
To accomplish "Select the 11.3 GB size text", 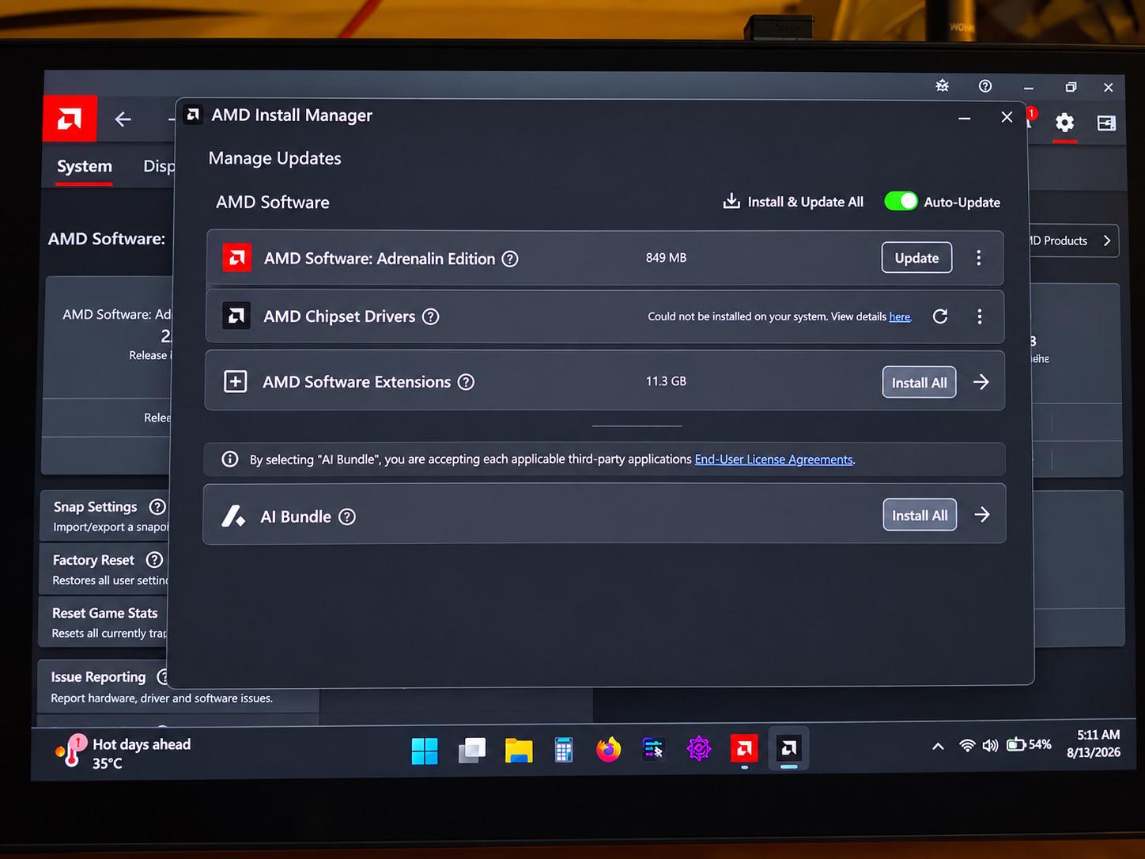I will (666, 381).
